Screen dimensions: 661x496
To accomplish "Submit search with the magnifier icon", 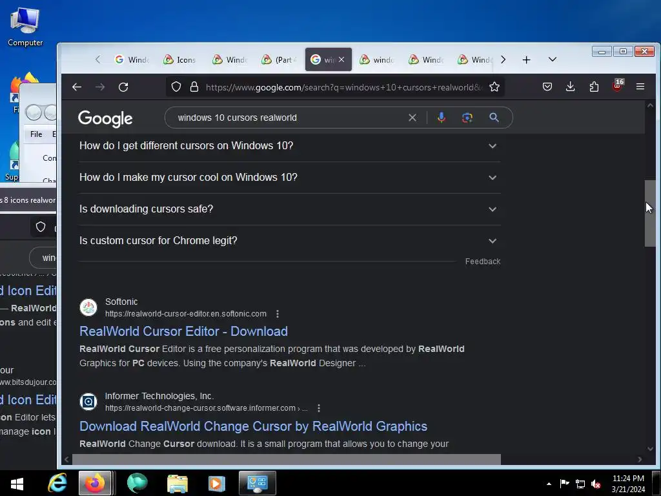I will point(494,118).
